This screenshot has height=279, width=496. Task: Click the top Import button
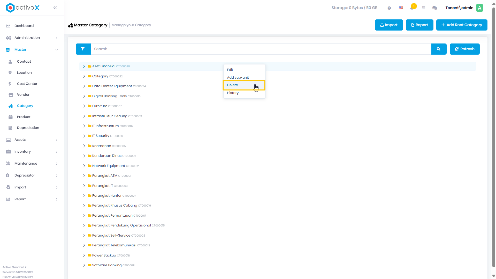(x=389, y=25)
